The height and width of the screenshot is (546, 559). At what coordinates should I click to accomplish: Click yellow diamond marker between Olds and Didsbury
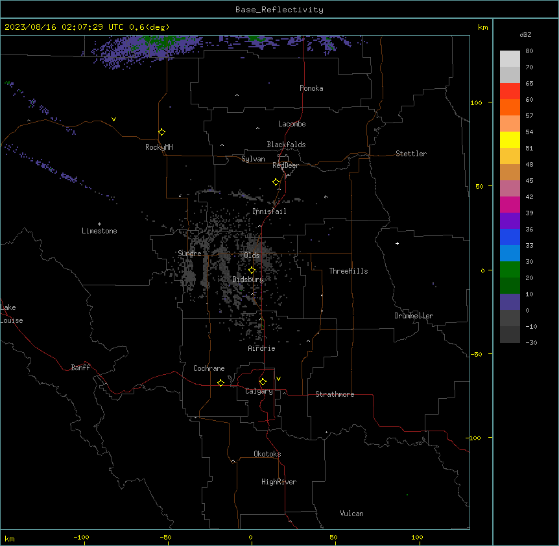tap(252, 270)
